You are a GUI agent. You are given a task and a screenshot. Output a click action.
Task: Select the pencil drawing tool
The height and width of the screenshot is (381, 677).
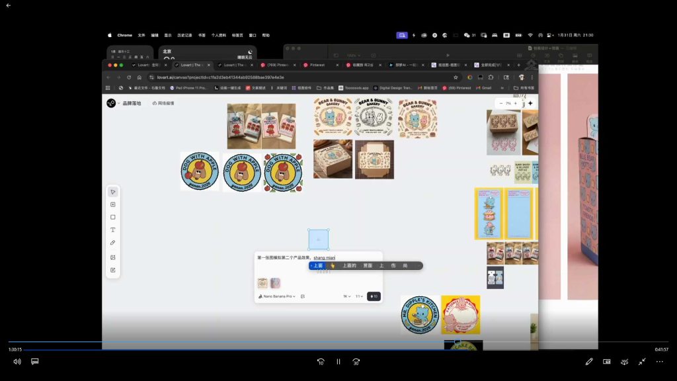coord(112,243)
